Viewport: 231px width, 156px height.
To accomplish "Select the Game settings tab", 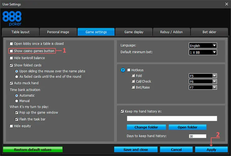I will pyautogui.click(x=96, y=32).
